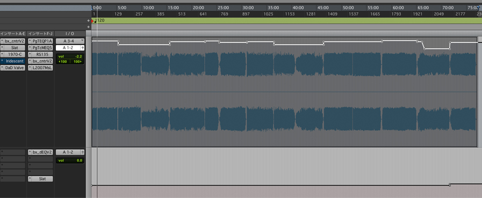482x198 pixels.
Task: Click the insert selector dot beside PgTcMEQ5
Action: tap(30, 48)
